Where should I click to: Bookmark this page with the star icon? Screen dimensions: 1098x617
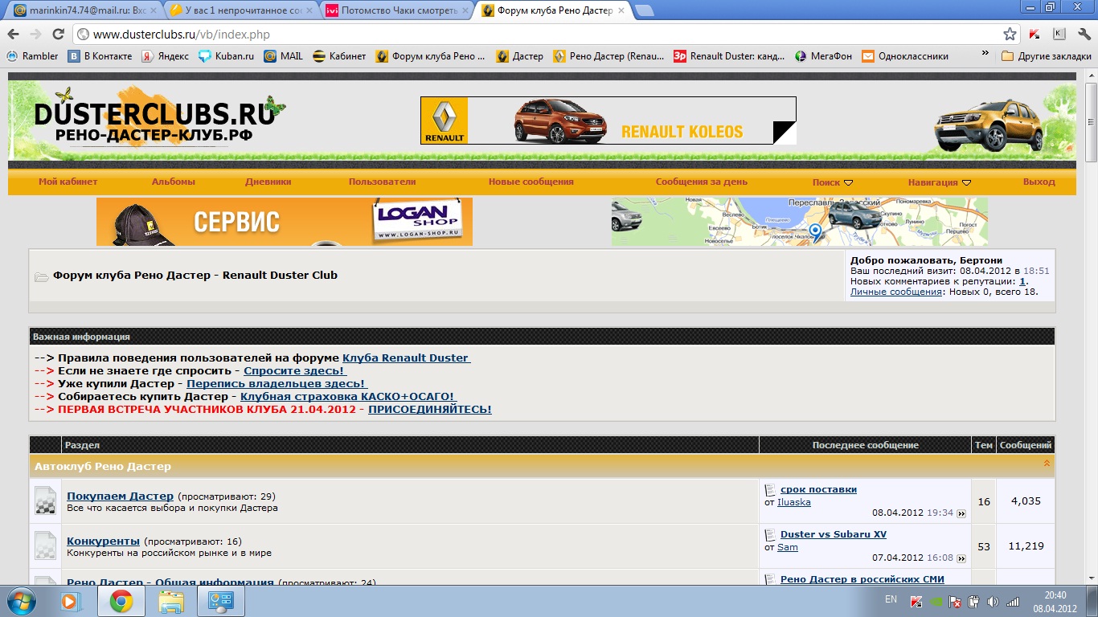point(1010,35)
